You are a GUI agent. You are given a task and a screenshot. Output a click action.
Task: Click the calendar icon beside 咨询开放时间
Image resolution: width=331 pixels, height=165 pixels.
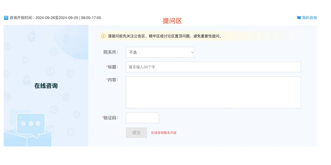tap(6, 18)
